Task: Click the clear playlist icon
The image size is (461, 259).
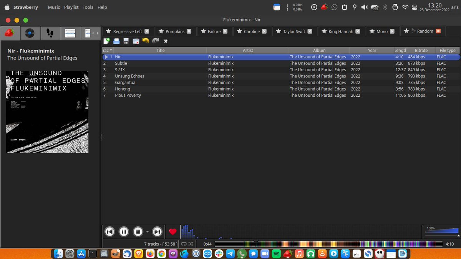Action: (136, 41)
